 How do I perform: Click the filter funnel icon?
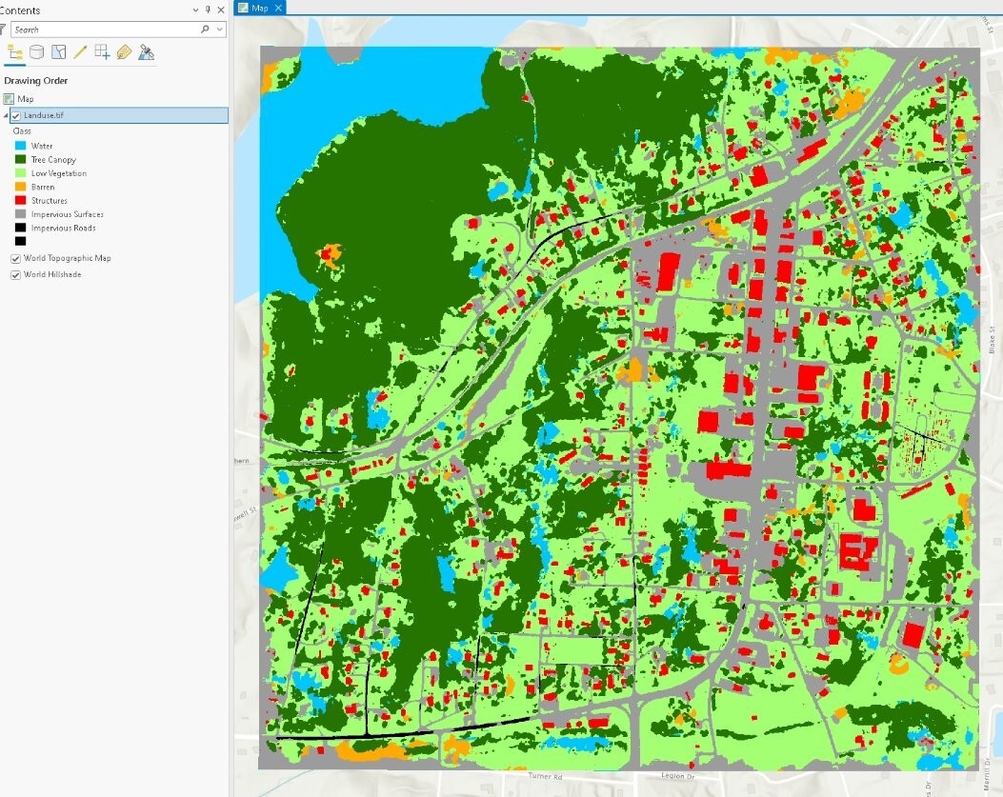coord(3,30)
